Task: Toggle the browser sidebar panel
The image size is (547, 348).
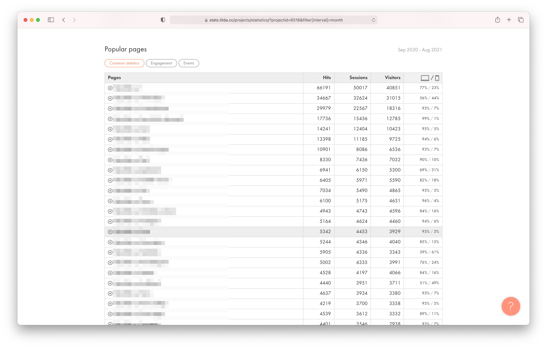Action: (x=51, y=20)
